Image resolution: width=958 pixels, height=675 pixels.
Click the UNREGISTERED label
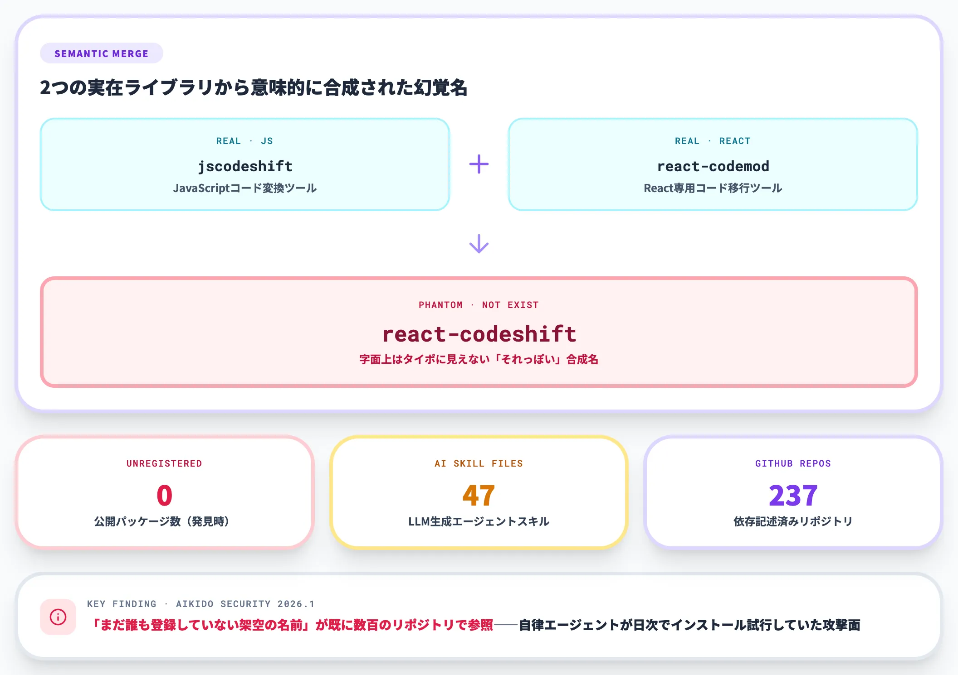pyautogui.click(x=164, y=463)
